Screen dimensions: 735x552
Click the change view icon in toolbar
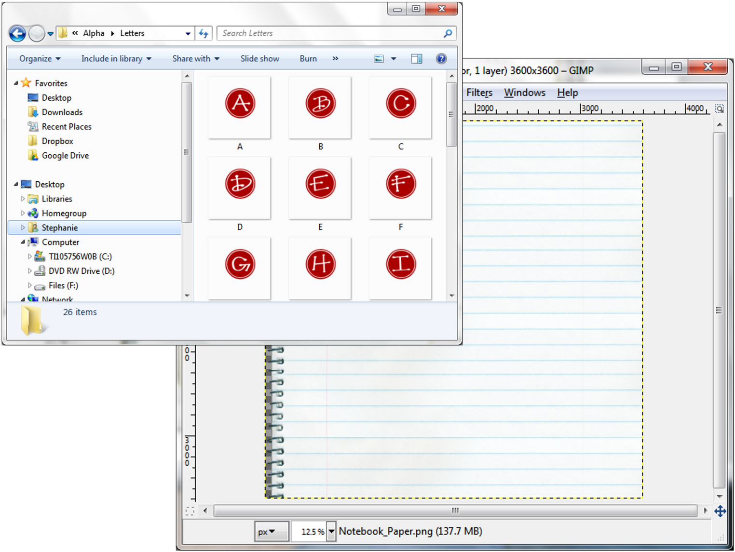379,59
